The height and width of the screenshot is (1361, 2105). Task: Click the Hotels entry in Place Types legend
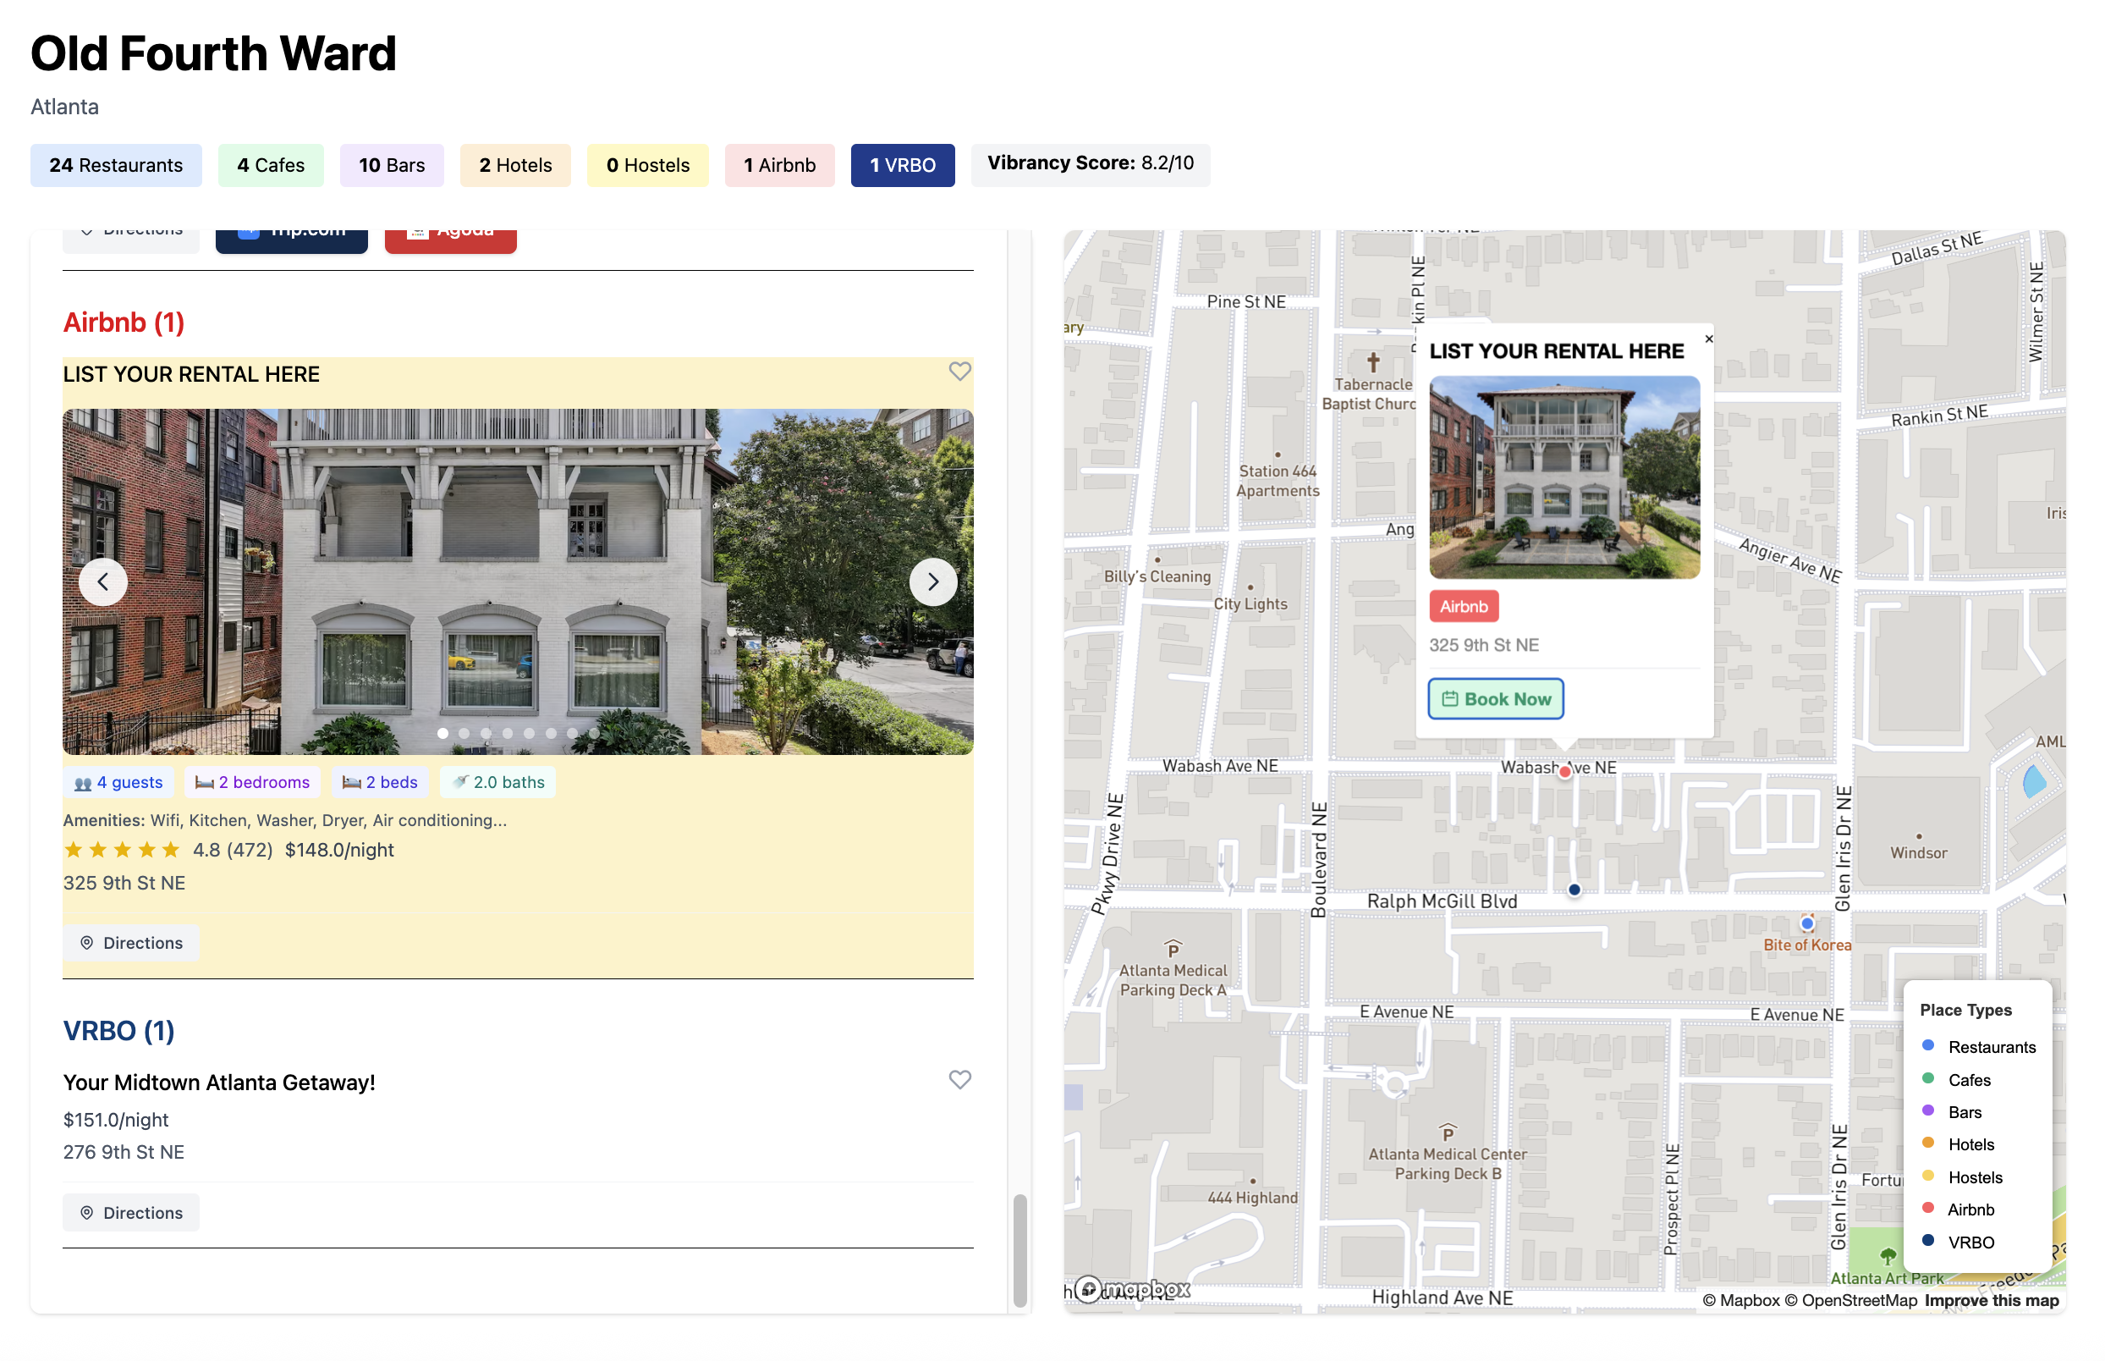[x=1959, y=1144]
